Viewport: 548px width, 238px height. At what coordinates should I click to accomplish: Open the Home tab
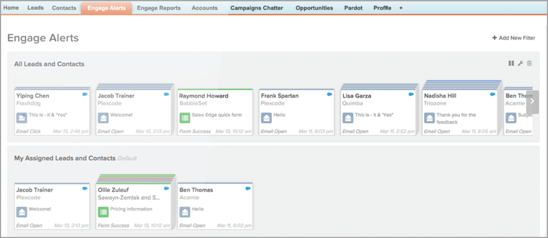coord(11,8)
